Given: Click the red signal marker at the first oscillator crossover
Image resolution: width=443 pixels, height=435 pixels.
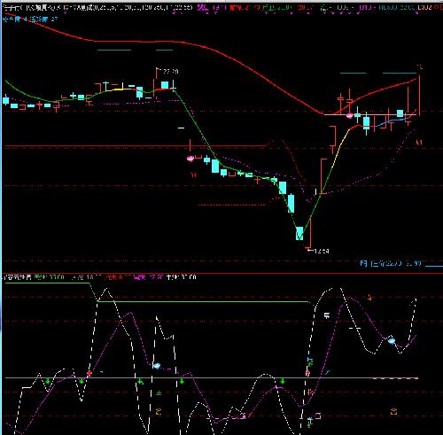Looking at the screenshot, I should coord(89,374).
